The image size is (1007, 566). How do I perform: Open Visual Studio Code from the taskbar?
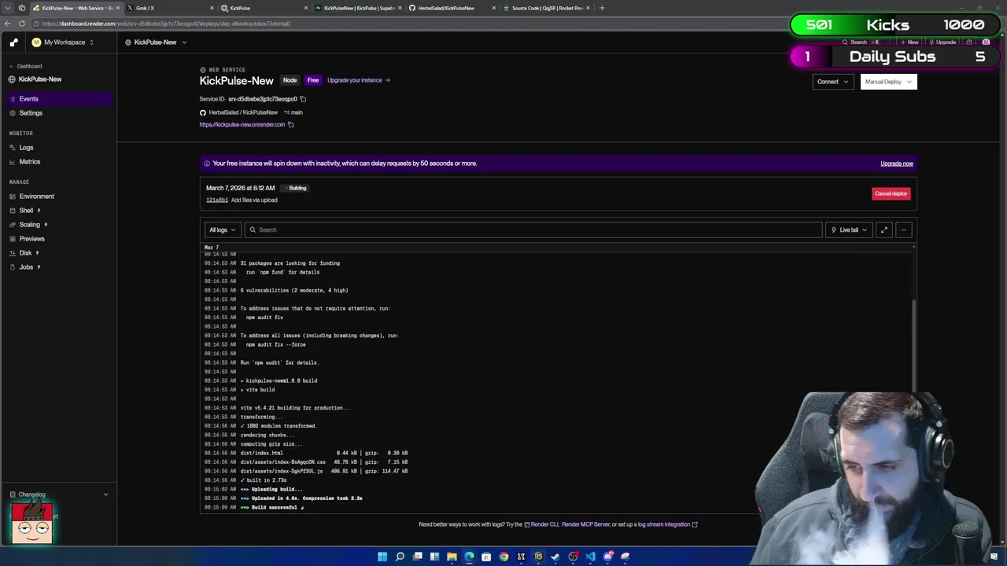click(x=590, y=557)
